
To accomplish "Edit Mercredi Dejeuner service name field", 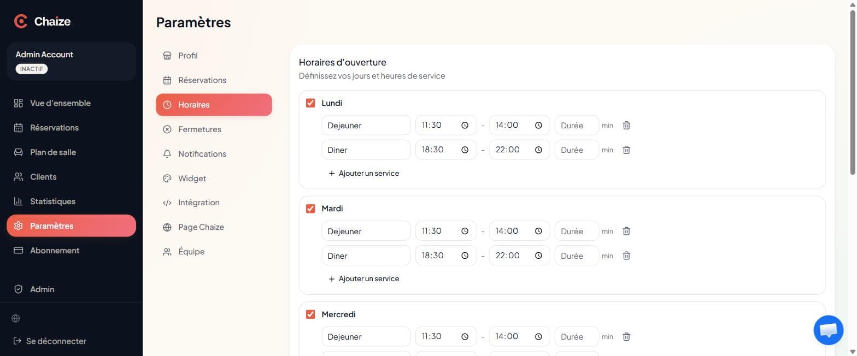I will (x=366, y=336).
